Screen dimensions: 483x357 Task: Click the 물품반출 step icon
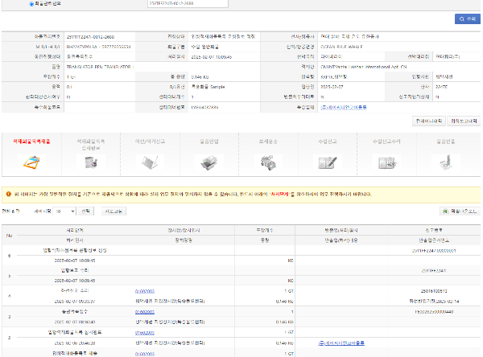point(446,162)
